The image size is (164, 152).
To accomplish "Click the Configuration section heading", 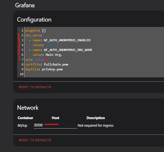I will [x=34, y=20].
